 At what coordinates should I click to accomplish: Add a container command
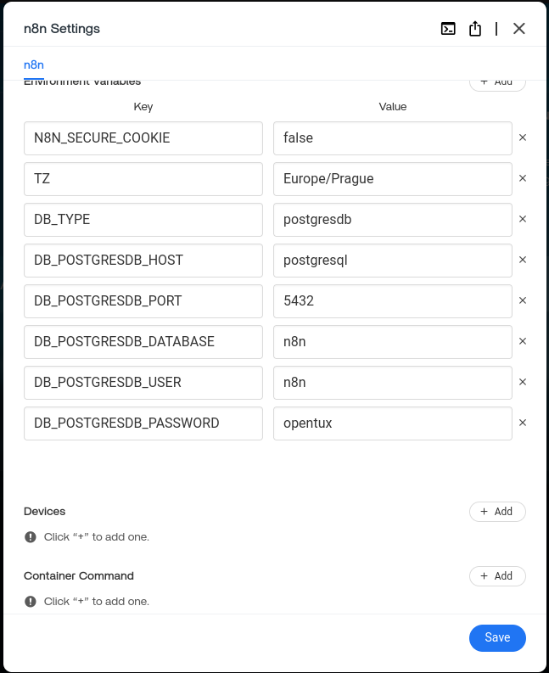[497, 576]
